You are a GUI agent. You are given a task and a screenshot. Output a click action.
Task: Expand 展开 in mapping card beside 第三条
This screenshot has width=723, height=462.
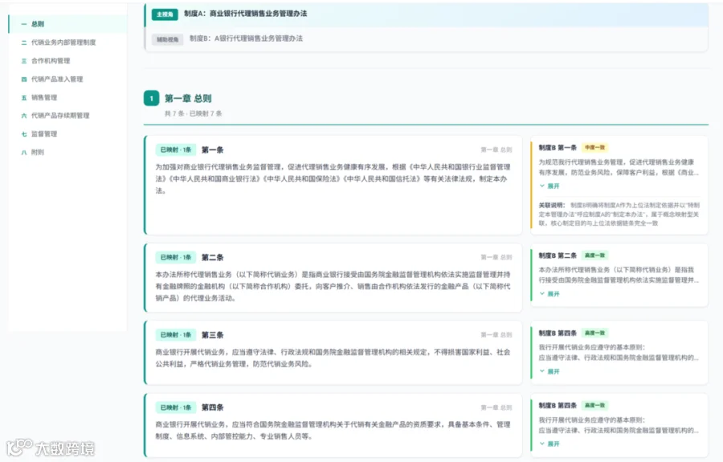coord(549,372)
